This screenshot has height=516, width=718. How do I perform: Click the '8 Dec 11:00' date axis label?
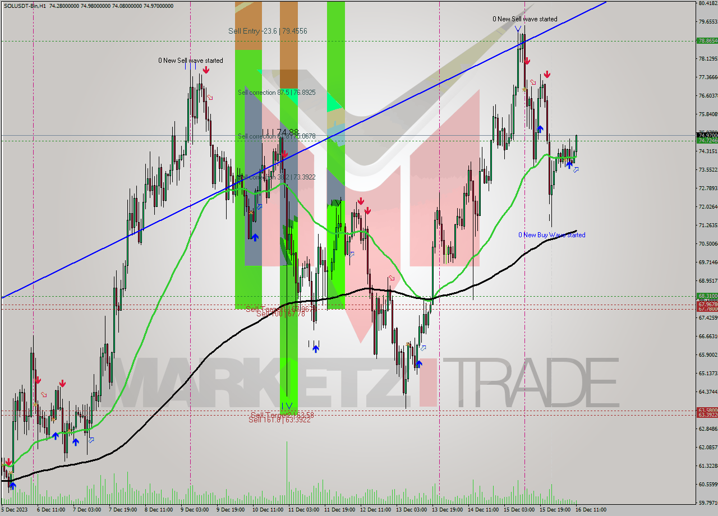click(158, 510)
